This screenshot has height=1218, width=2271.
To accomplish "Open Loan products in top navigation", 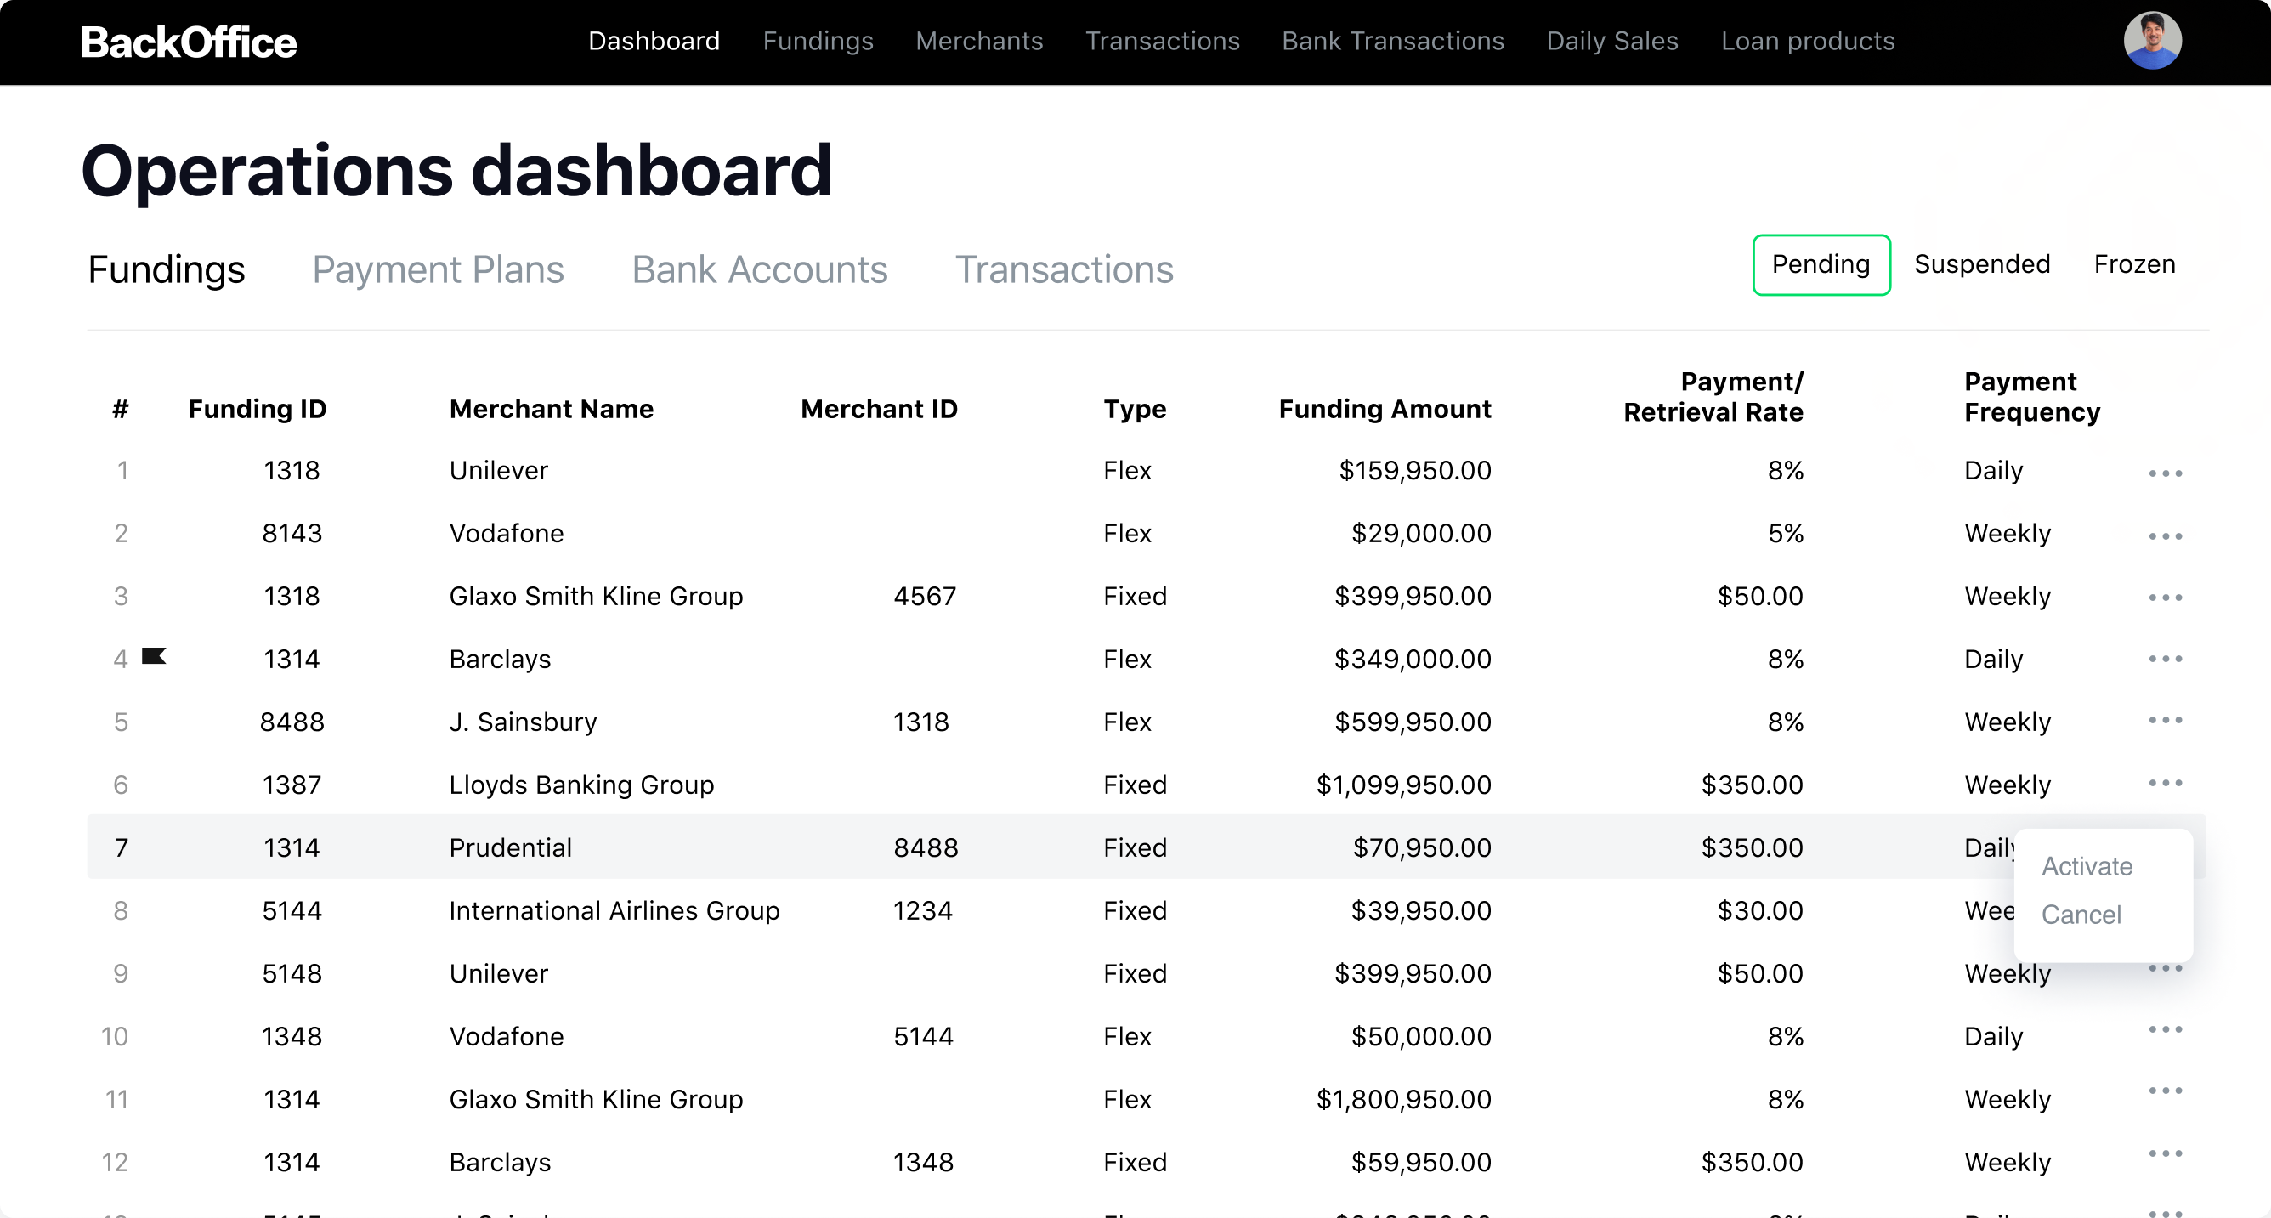I will click(1808, 41).
